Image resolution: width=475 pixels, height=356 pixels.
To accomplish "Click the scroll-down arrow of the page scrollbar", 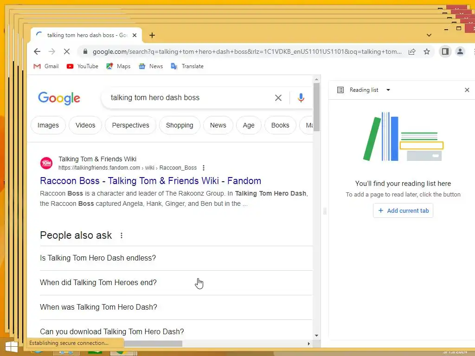I will [316, 336].
